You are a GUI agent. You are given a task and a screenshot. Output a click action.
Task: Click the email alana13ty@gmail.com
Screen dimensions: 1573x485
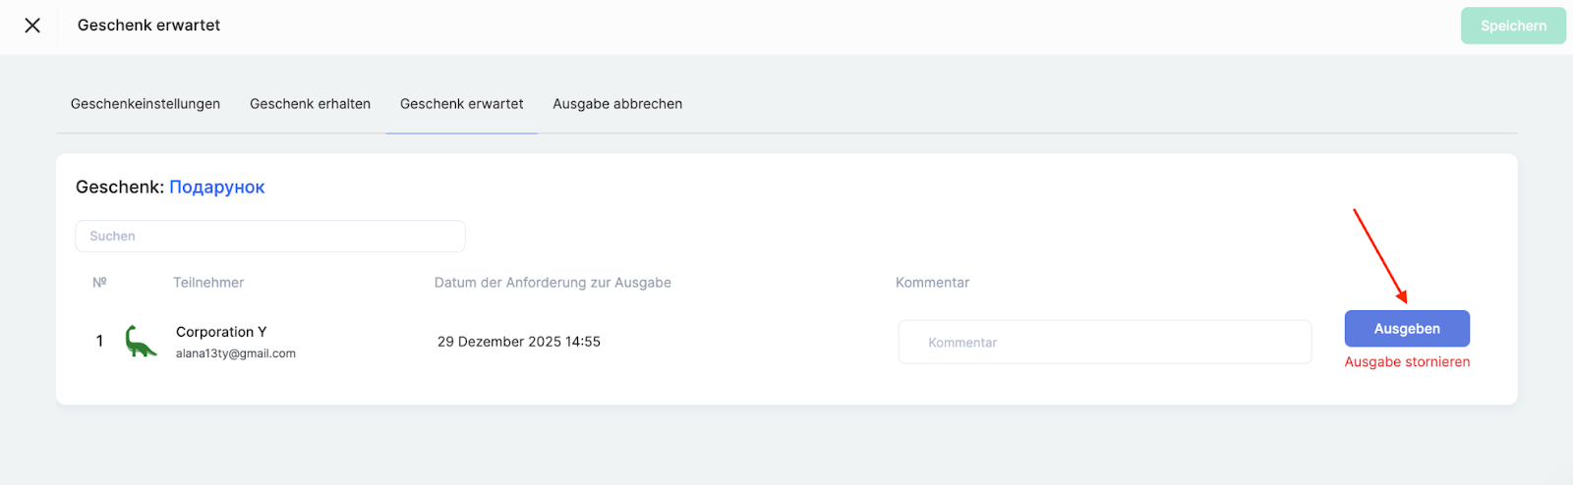(x=236, y=353)
